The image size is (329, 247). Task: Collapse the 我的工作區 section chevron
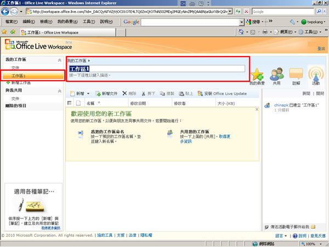(x=60, y=60)
